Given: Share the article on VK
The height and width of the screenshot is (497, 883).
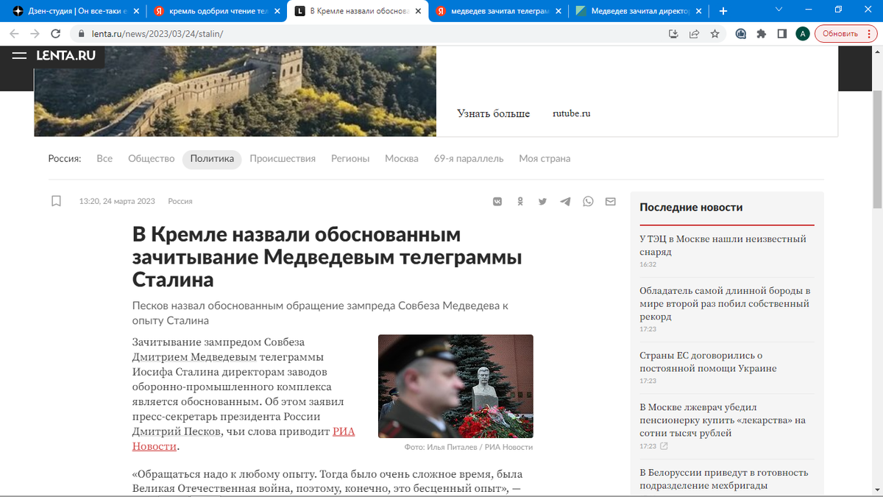Looking at the screenshot, I should 497,201.
